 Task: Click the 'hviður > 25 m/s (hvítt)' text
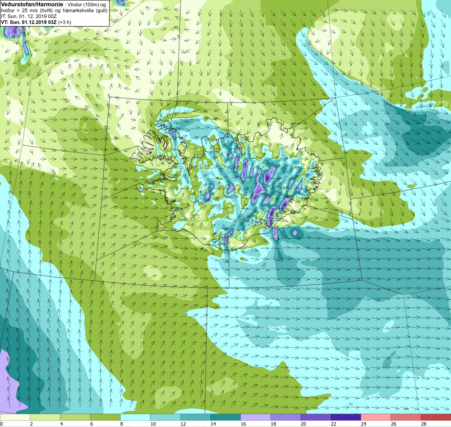pyautogui.click(x=27, y=11)
